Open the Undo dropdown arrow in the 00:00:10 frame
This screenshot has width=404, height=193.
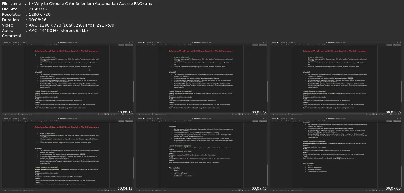point(20,42)
